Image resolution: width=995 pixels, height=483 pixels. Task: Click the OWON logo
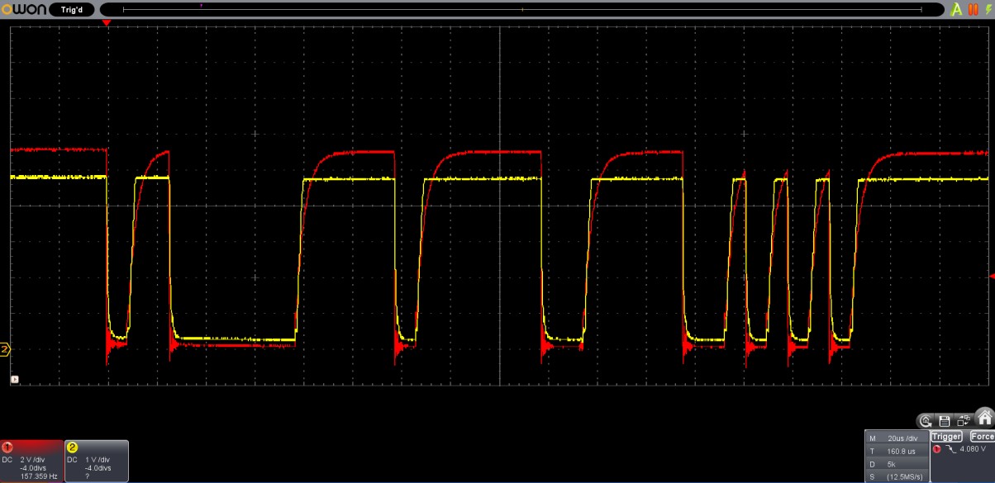pos(24,10)
